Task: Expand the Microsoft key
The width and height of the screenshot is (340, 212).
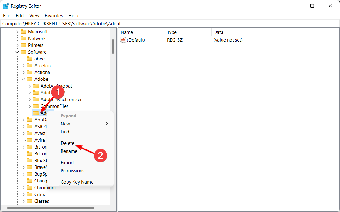Action: 17,32
